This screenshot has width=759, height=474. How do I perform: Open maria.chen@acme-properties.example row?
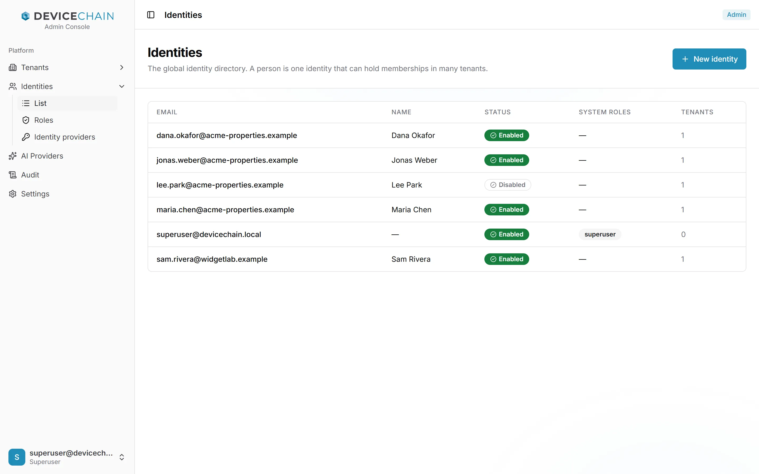[447, 210]
